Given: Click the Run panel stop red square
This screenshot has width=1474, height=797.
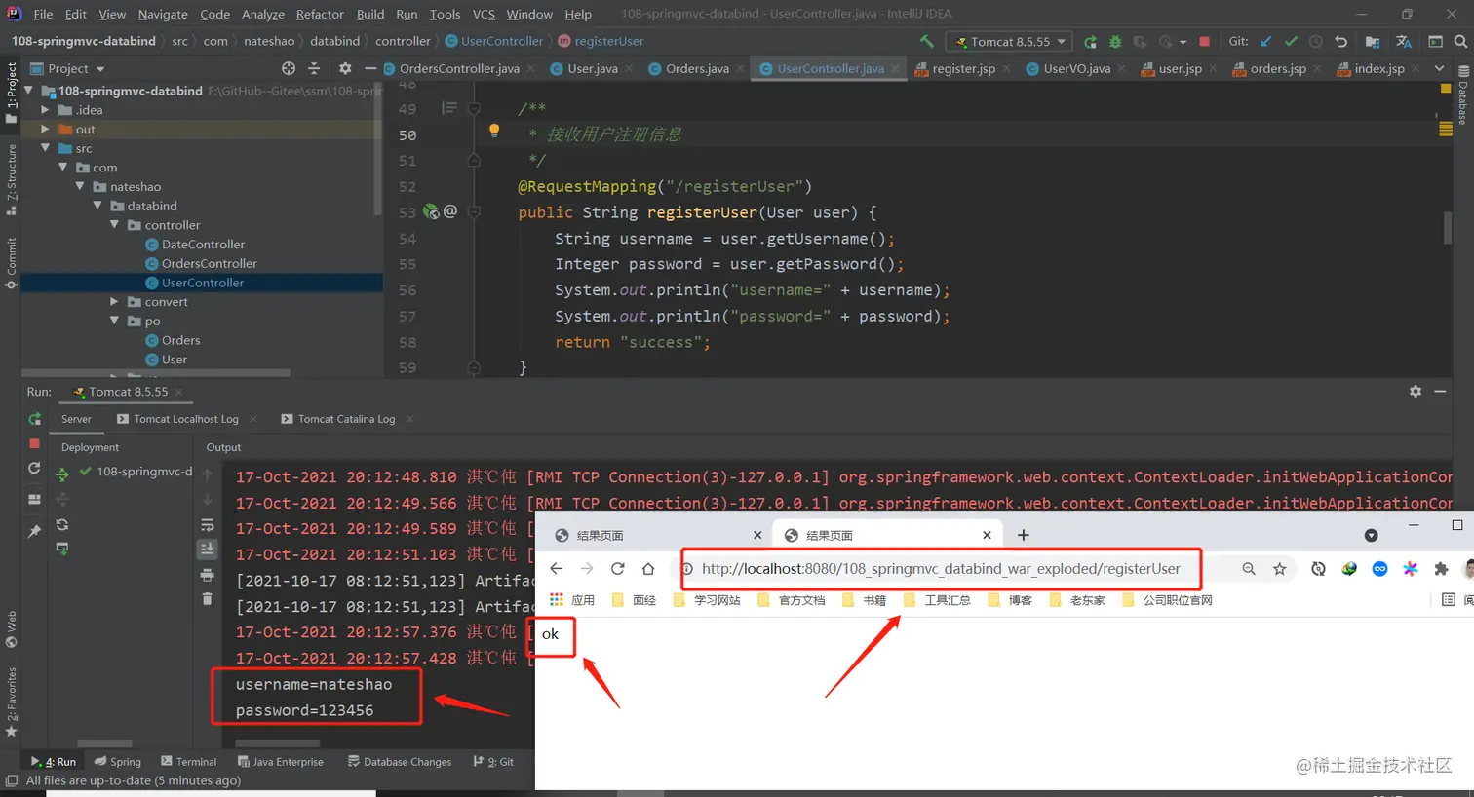Looking at the screenshot, I should (34, 443).
